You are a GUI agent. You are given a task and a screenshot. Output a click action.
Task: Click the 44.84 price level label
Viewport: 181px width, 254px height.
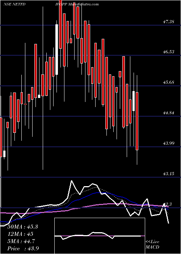[169, 113]
